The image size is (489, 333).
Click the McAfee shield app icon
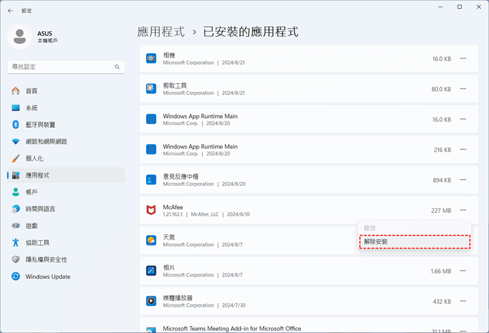click(151, 210)
